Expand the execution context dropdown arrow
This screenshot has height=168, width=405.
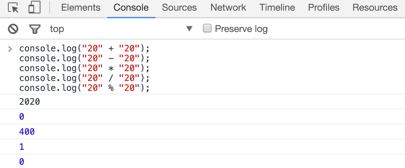(x=189, y=29)
